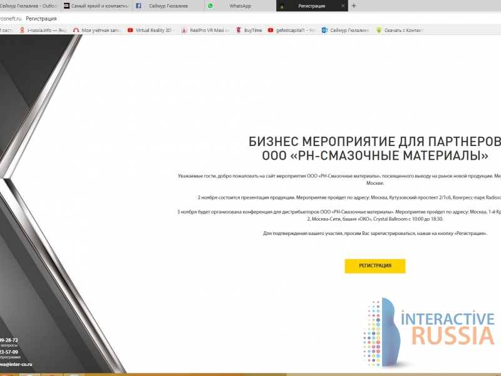Click the favicon of 'Самый яркий' tab
The image size is (501, 376).
(x=66, y=6)
